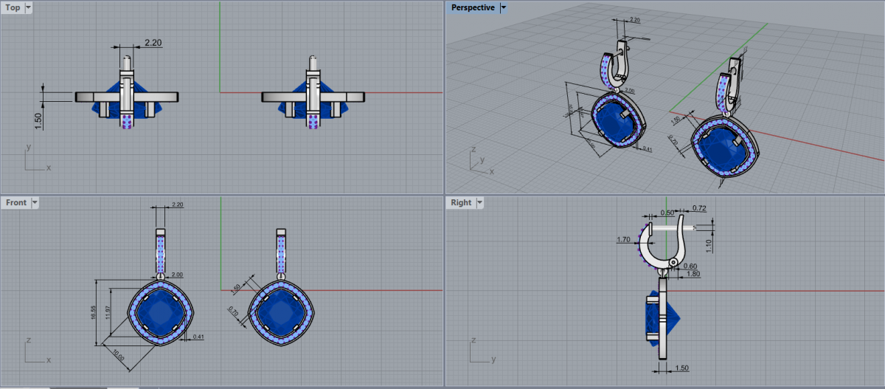Select the 0.41 dimension in Perspective view
The image size is (885, 389).
[647, 149]
